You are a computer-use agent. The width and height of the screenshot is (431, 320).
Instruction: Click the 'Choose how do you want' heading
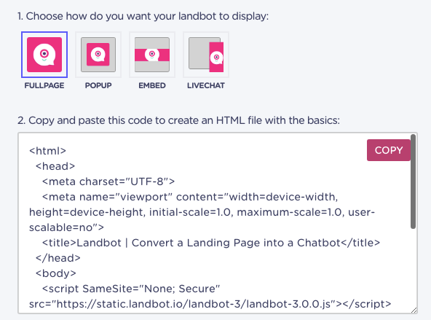pyautogui.click(x=143, y=16)
